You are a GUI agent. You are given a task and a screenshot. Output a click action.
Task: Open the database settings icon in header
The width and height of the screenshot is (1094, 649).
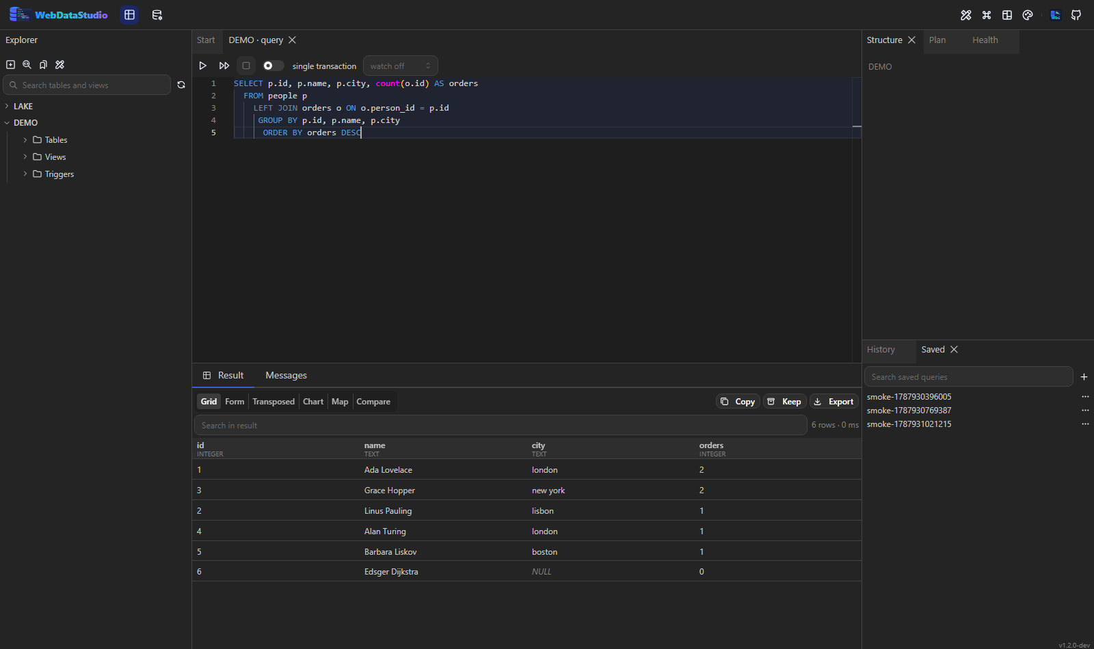tap(157, 15)
